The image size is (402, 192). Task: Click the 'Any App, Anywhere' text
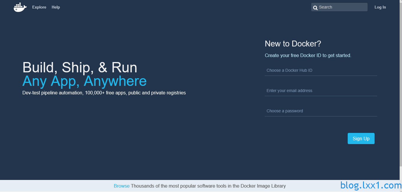tap(84, 81)
